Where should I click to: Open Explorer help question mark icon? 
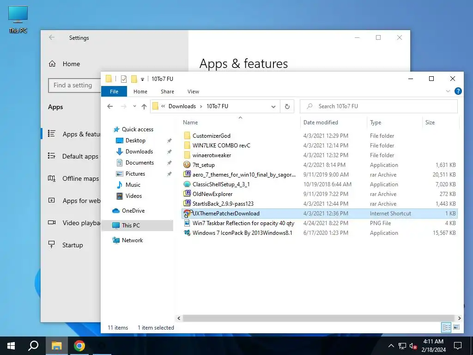tap(458, 91)
